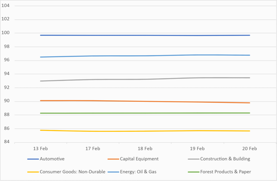The height and width of the screenshot is (181, 277).
Task: Click the light blue Energy legend marker
Action: tap(113, 172)
